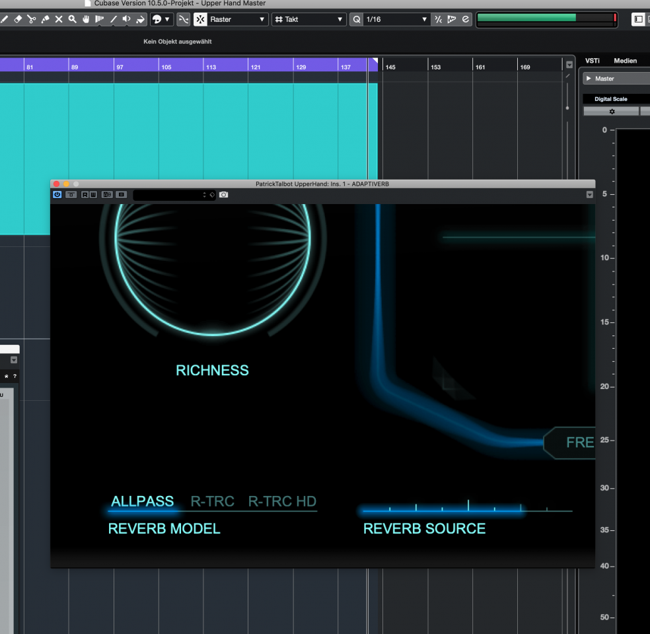This screenshot has height=634, width=650.
Task: Open the quantize panel e button
Action: point(466,19)
